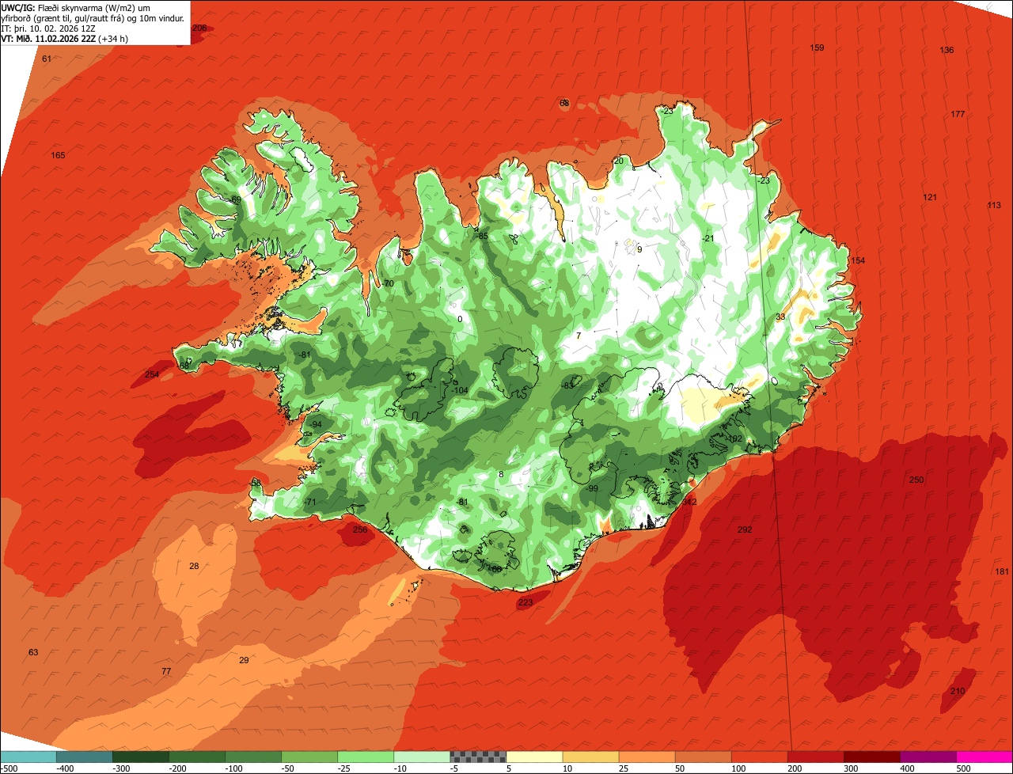1013x774 pixels.
Task: Click the map value 113
Action: [994, 205]
